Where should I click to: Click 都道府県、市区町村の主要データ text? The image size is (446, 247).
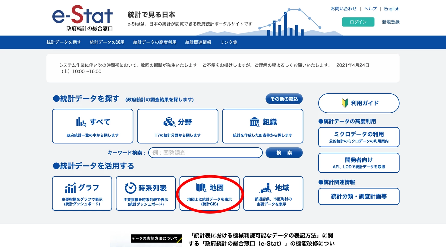tap(273, 202)
